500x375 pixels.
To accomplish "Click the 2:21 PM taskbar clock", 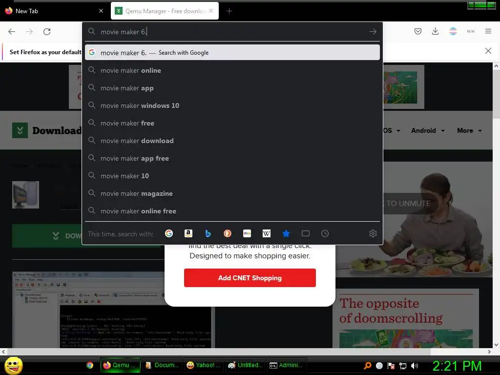I will [457, 366].
